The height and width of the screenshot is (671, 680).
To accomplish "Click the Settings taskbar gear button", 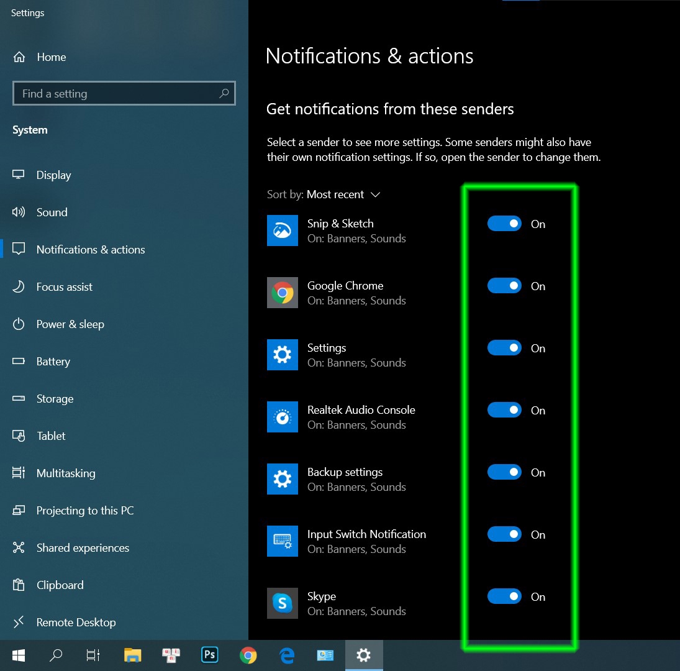I will (x=364, y=655).
